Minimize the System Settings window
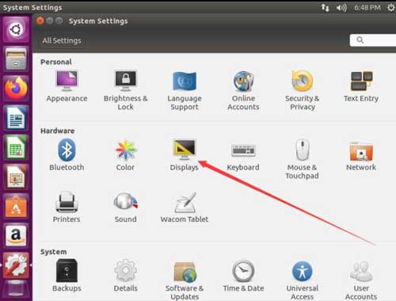This screenshot has height=301, width=396. (50, 21)
